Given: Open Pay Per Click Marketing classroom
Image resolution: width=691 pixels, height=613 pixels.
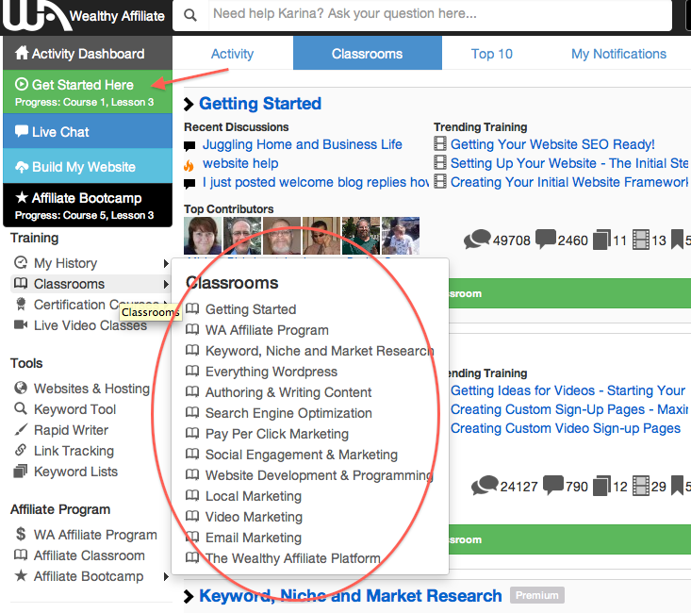Looking at the screenshot, I should pos(277,434).
